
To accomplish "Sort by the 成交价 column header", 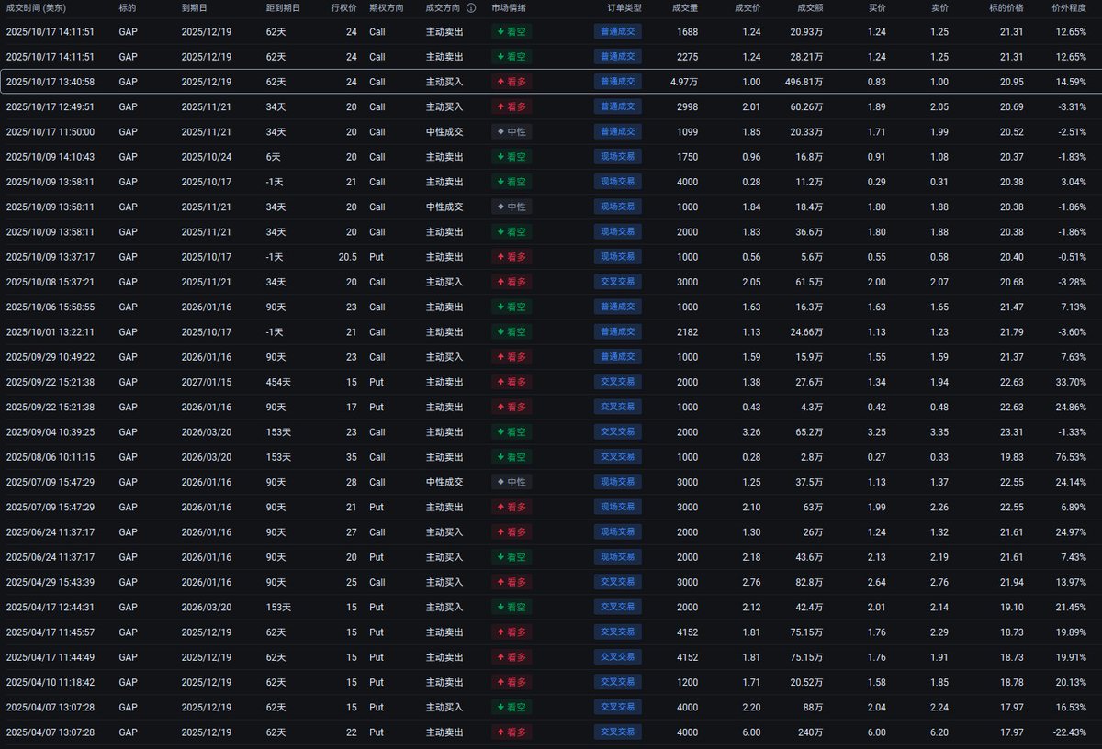I will [748, 7].
